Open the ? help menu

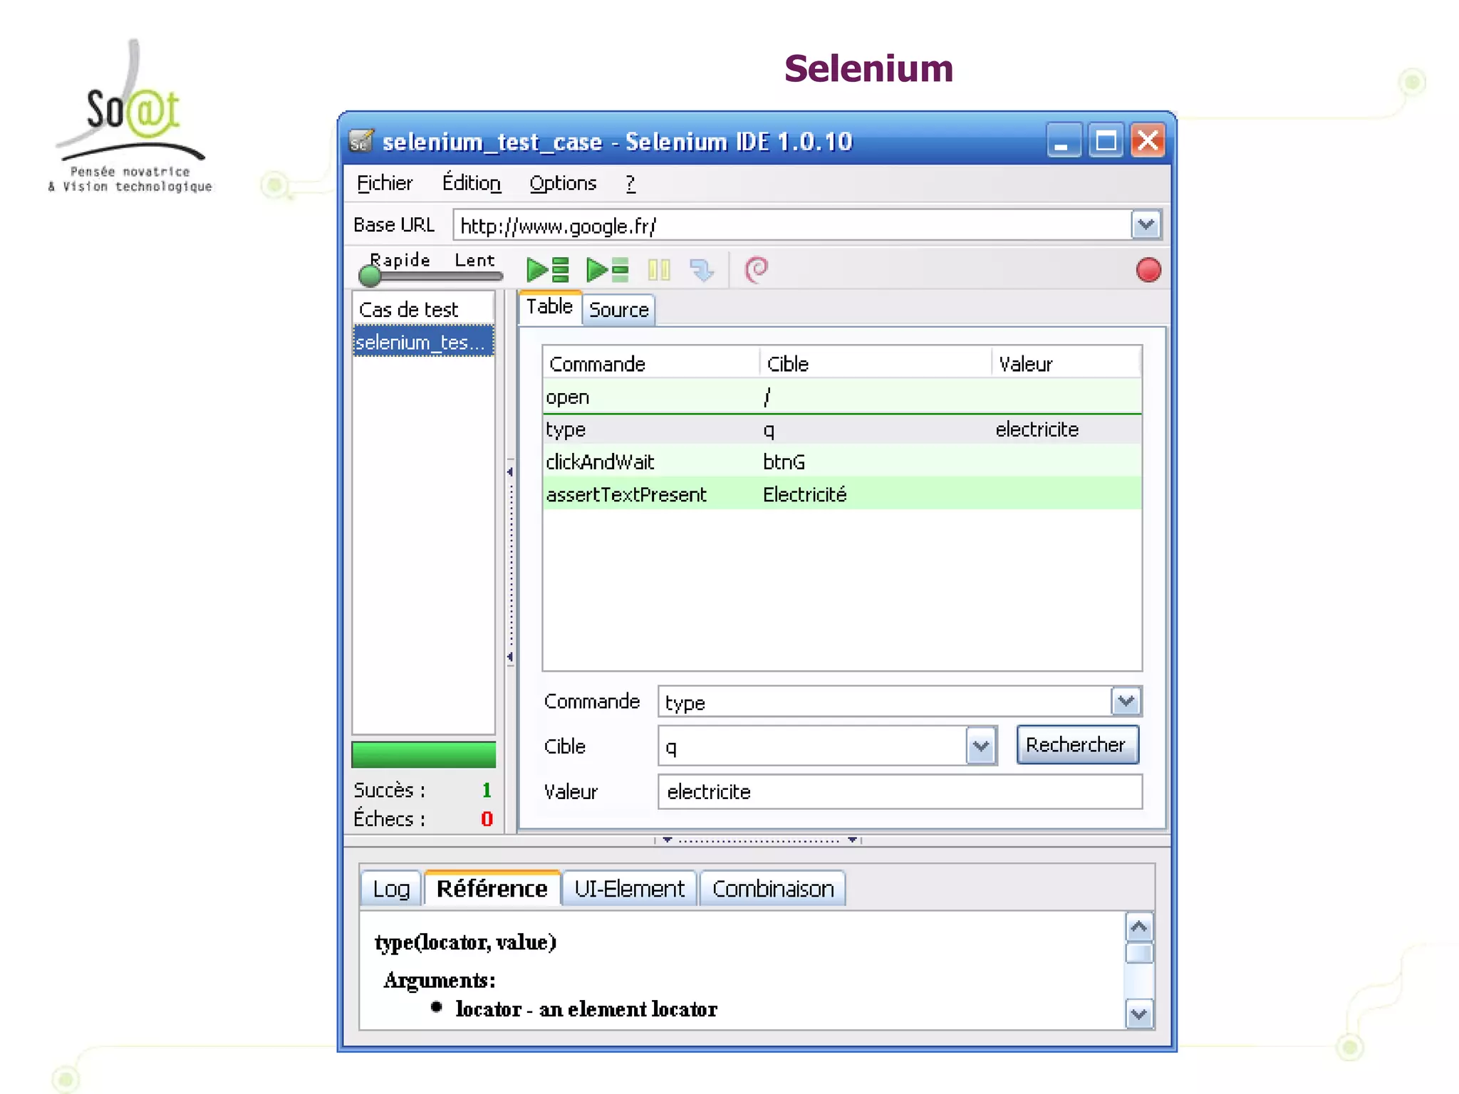pos(630,184)
